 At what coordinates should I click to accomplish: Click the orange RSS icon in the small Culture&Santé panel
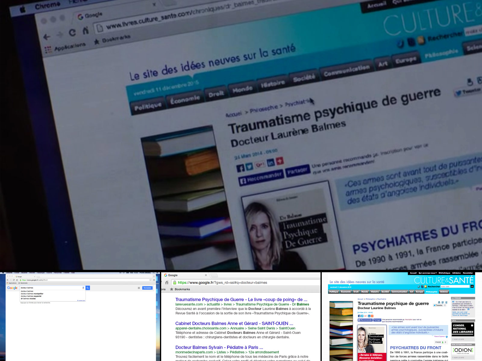pos(426,286)
